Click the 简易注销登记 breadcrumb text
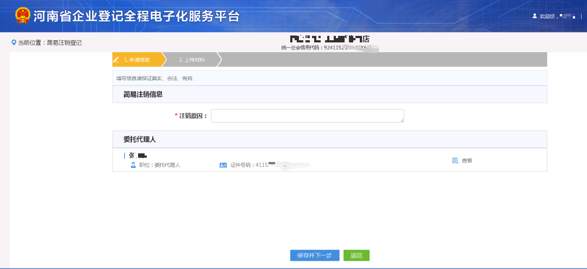 [x=64, y=42]
